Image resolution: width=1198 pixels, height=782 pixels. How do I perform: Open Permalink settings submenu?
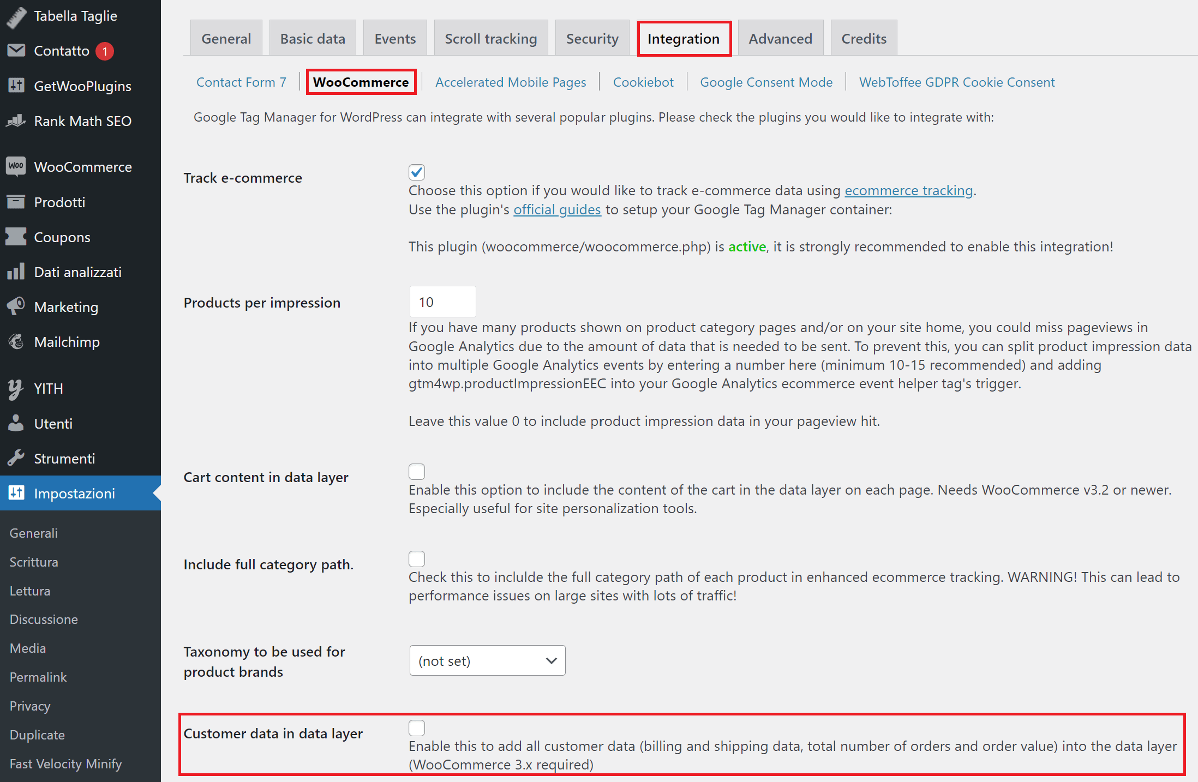coord(38,677)
